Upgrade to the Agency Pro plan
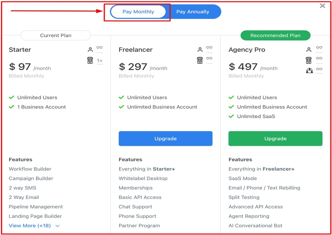The image size is (332, 235). [275, 139]
